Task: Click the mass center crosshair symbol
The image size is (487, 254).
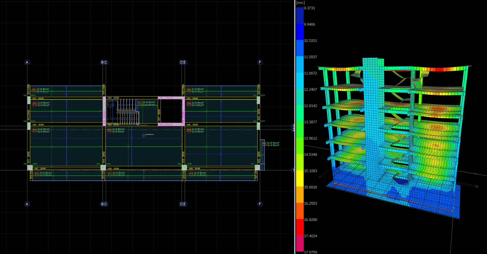Action: point(144,136)
